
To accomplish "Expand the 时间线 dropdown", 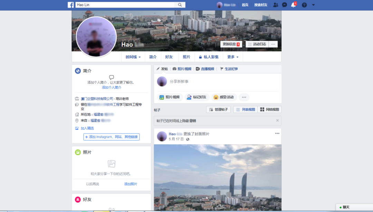I will (x=133, y=56).
